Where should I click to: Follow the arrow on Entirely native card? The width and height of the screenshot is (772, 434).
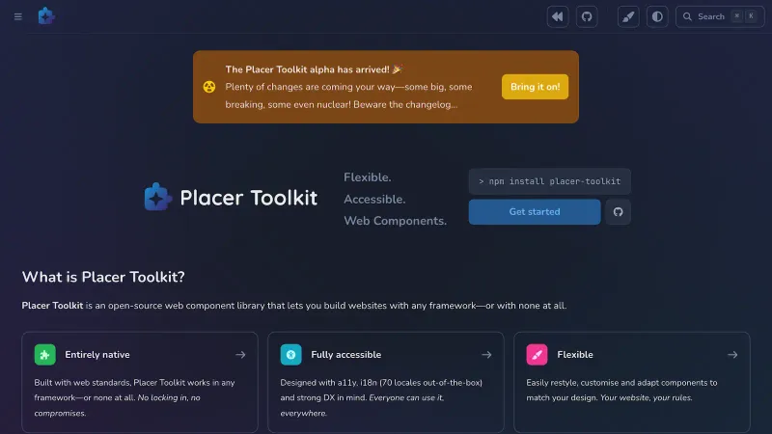coord(240,355)
